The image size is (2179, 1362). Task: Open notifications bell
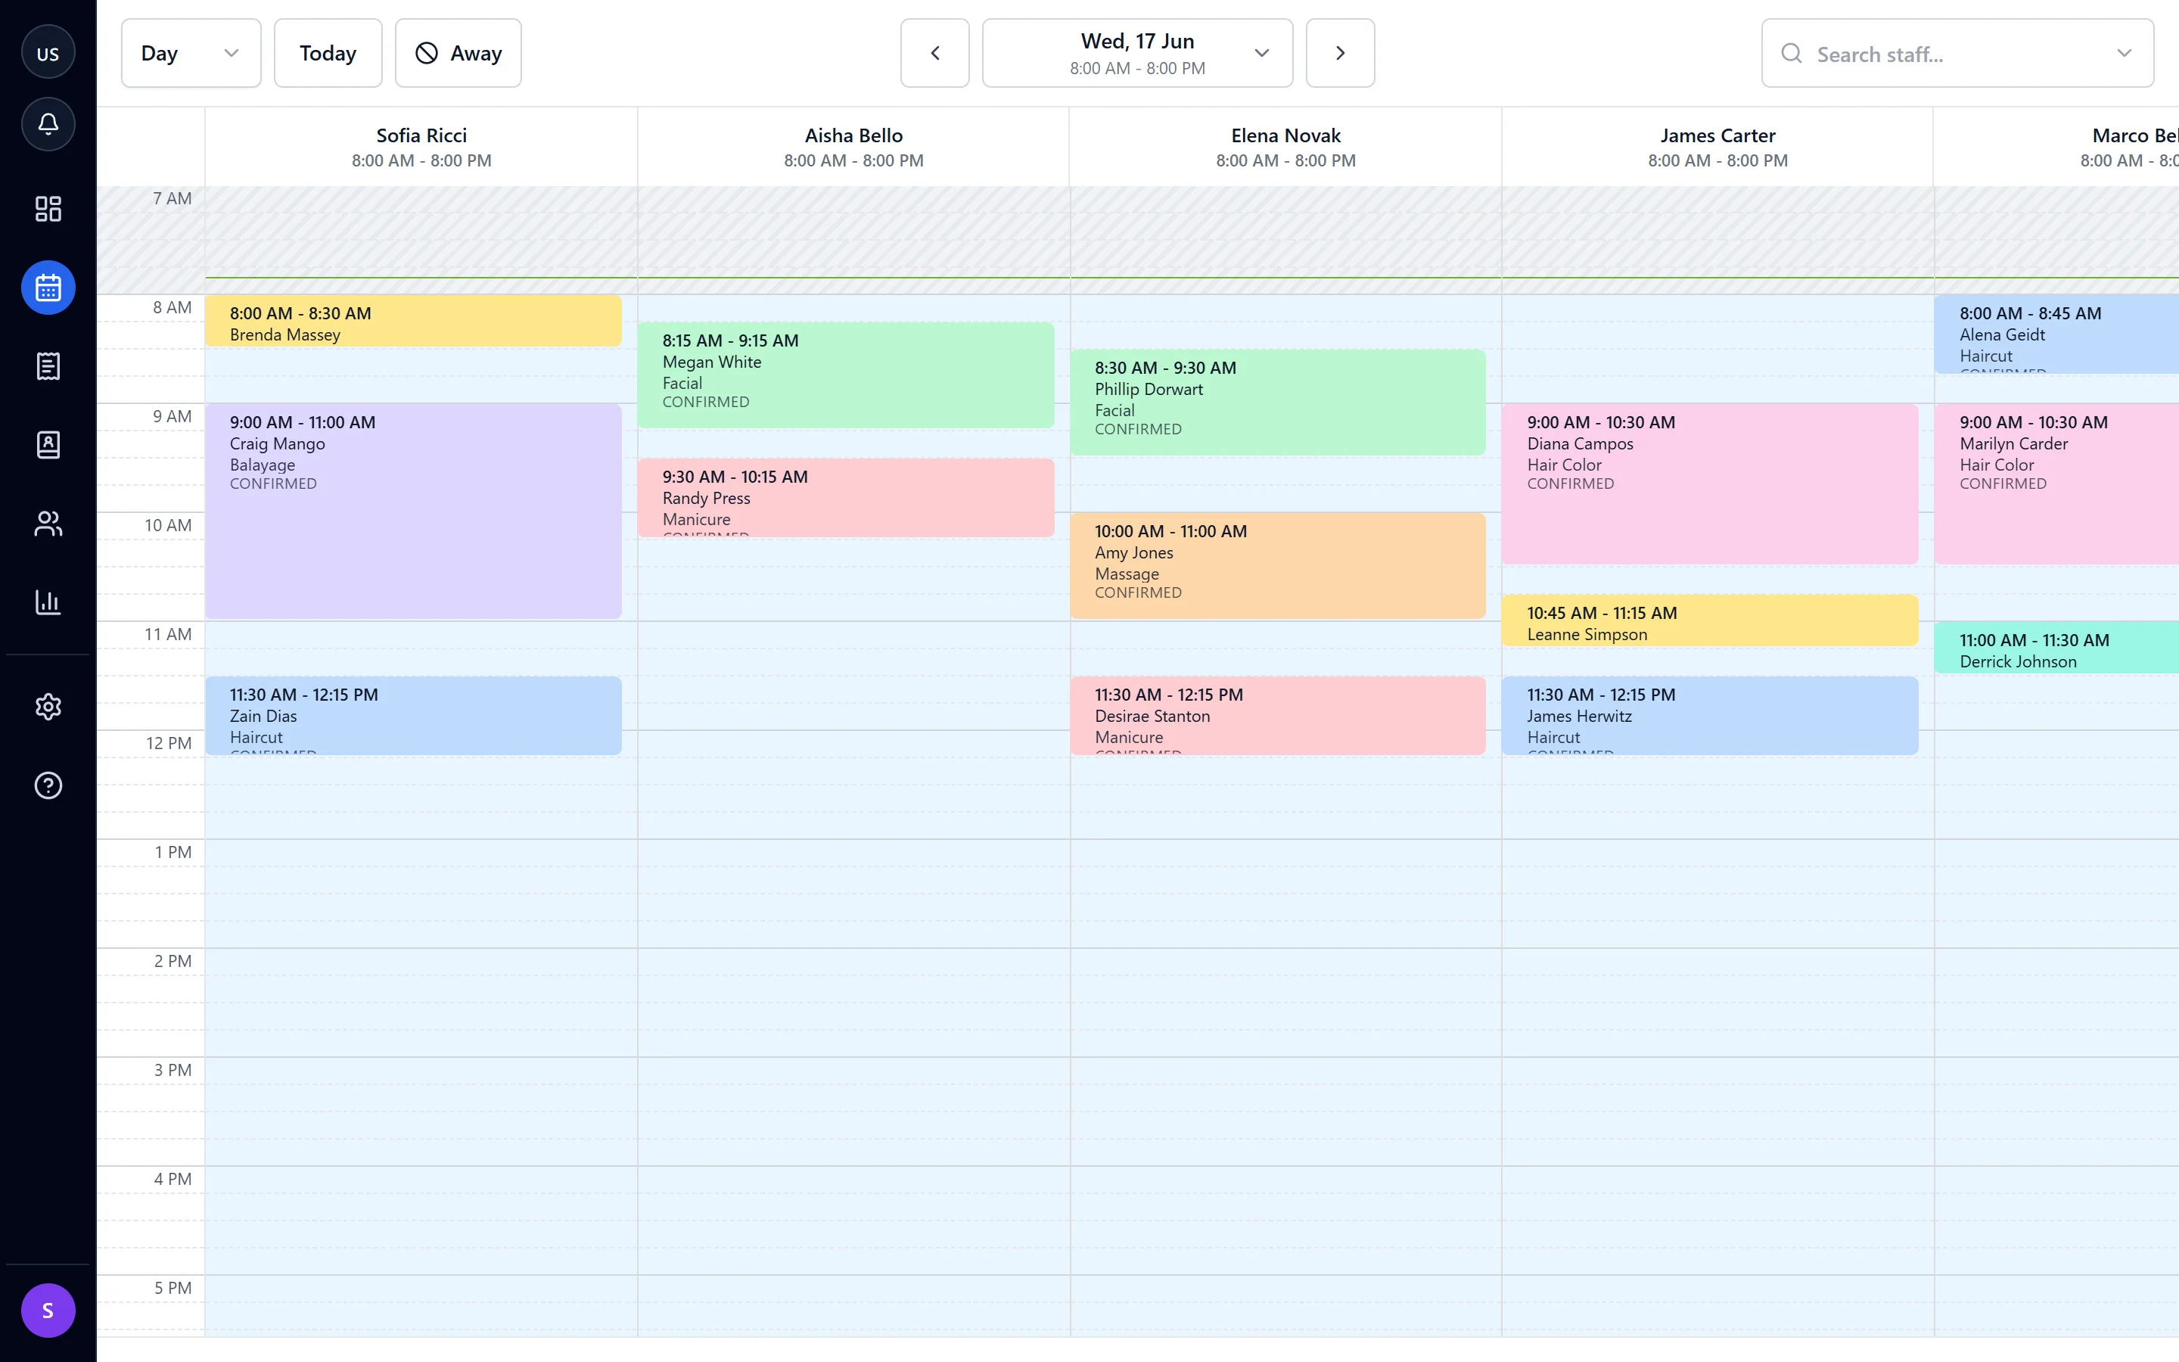click(x=48, y=124)
